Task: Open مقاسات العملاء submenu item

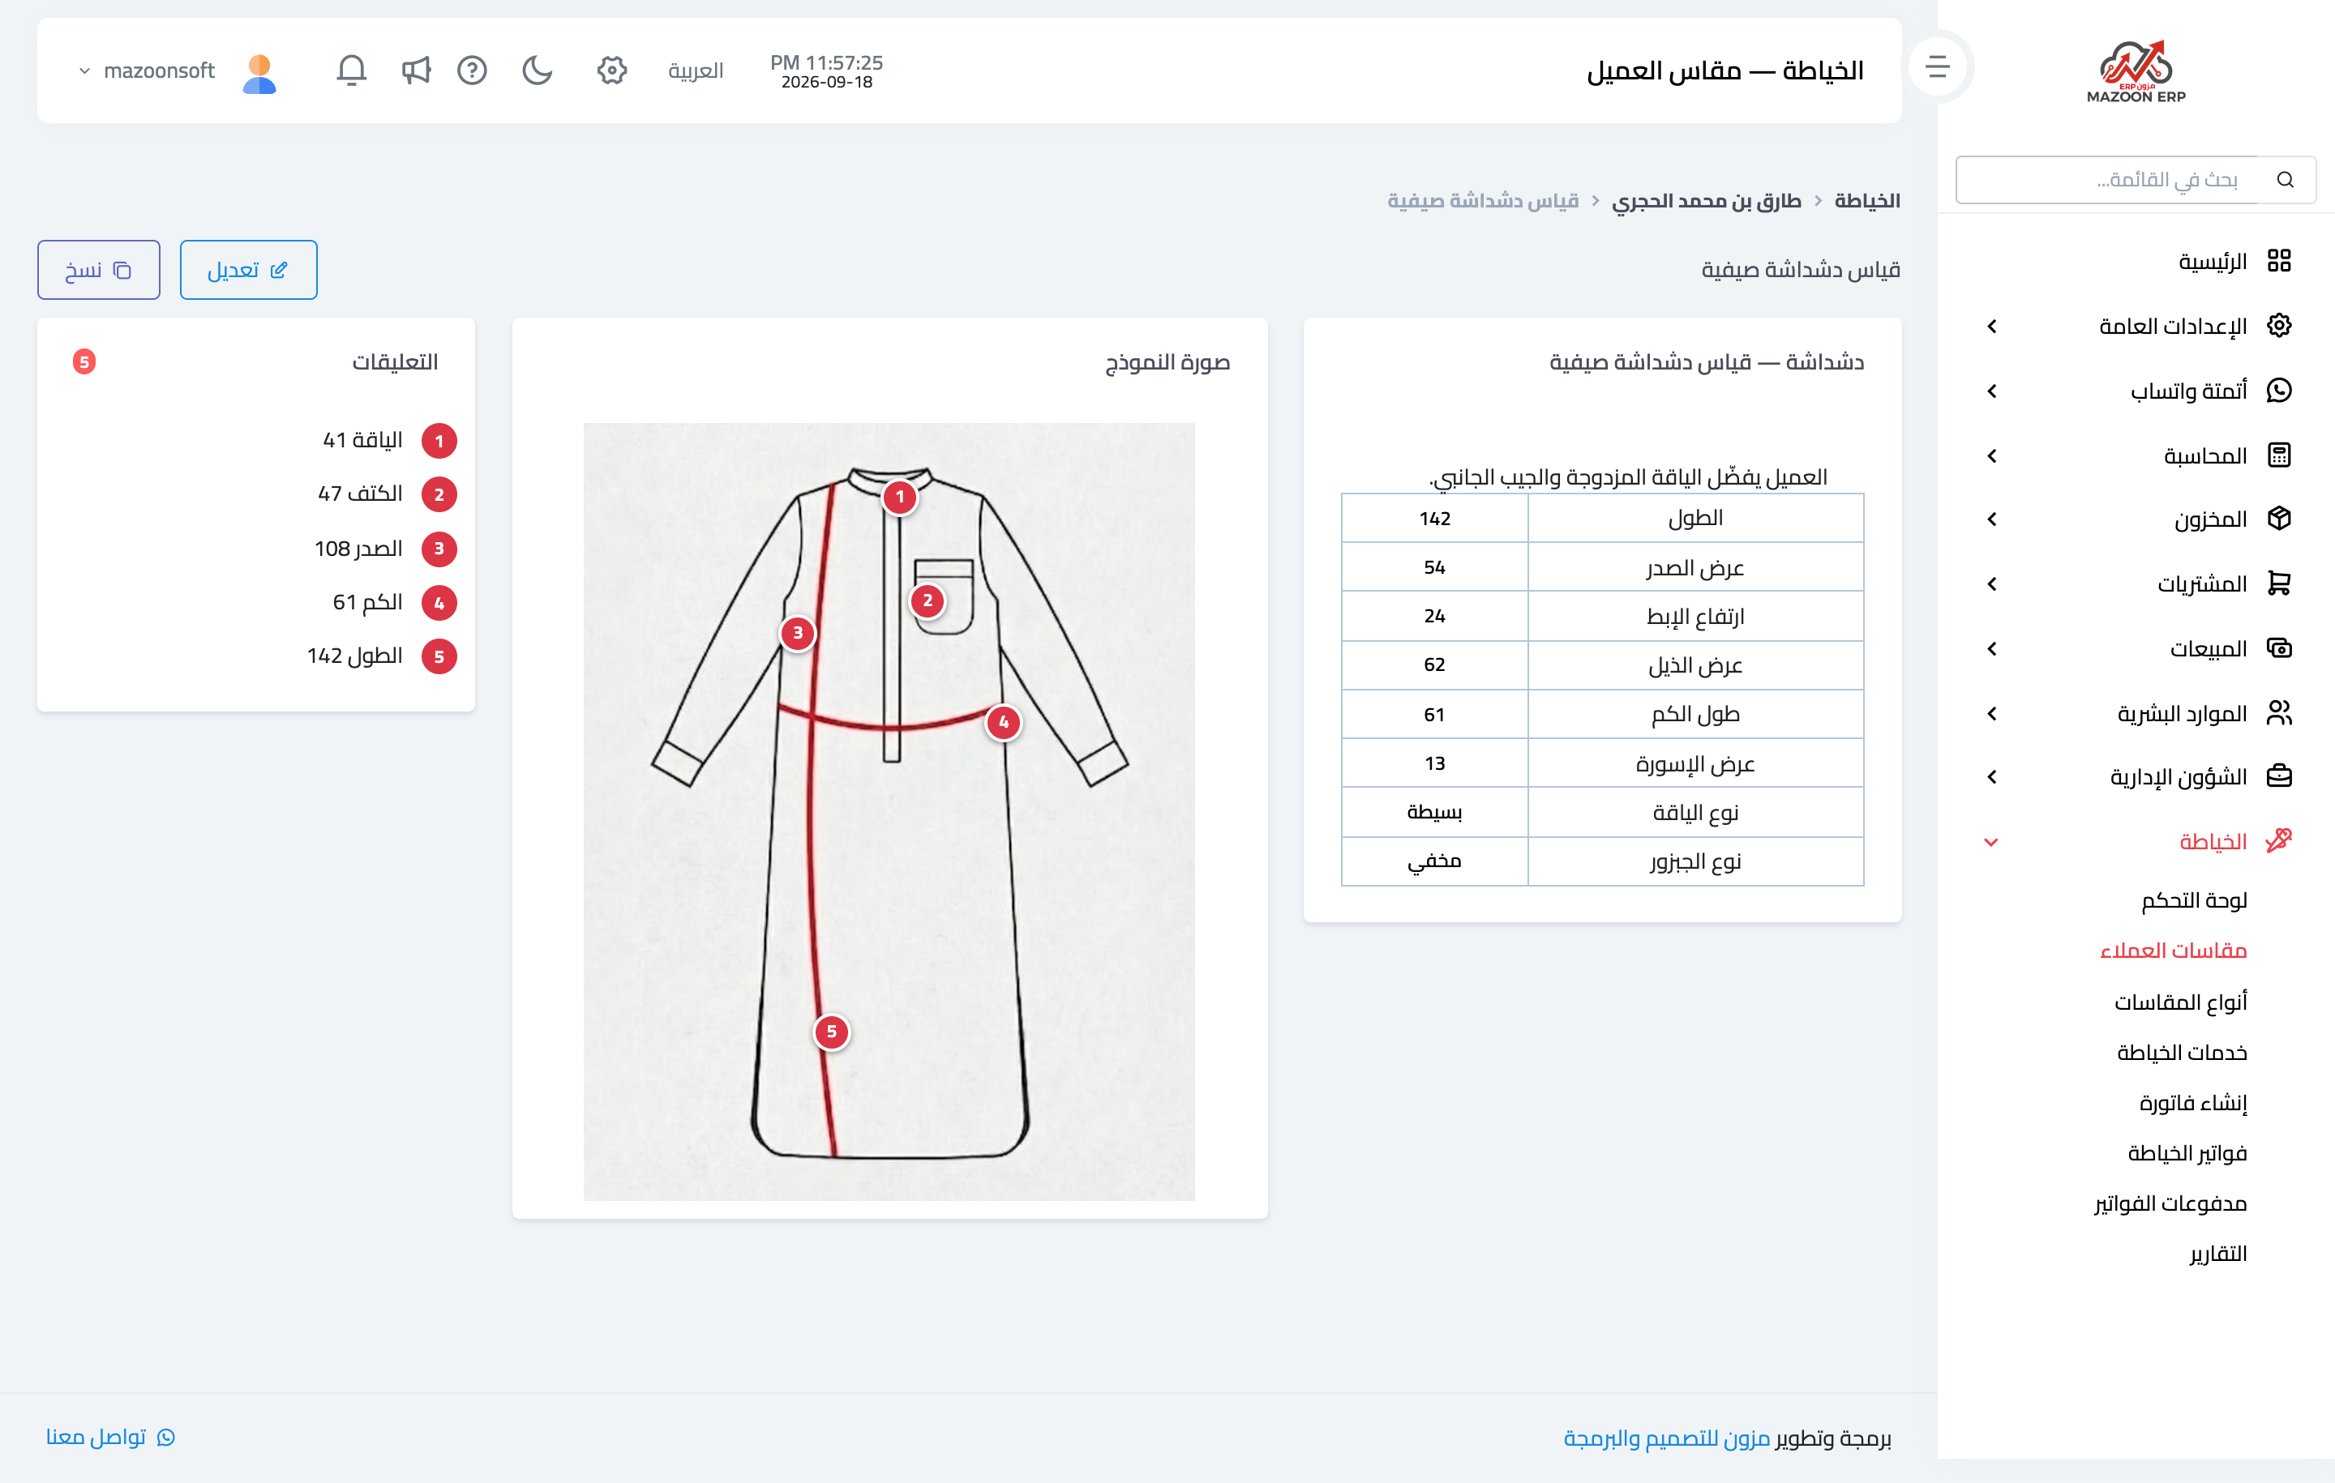Action: (x=2173, y=950)
